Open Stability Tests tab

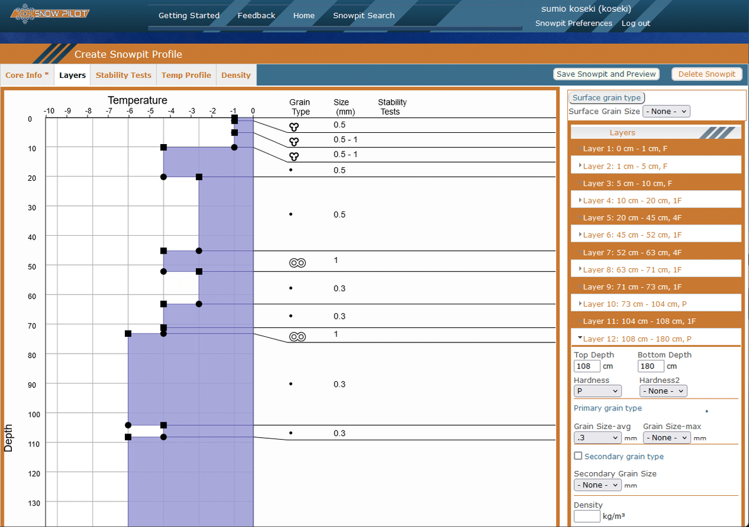click(x=124, y=75)
